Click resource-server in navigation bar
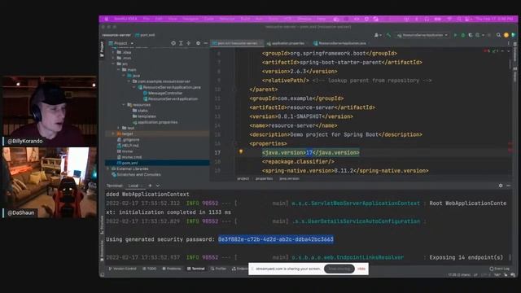521x293 pixels. point(116,35)
